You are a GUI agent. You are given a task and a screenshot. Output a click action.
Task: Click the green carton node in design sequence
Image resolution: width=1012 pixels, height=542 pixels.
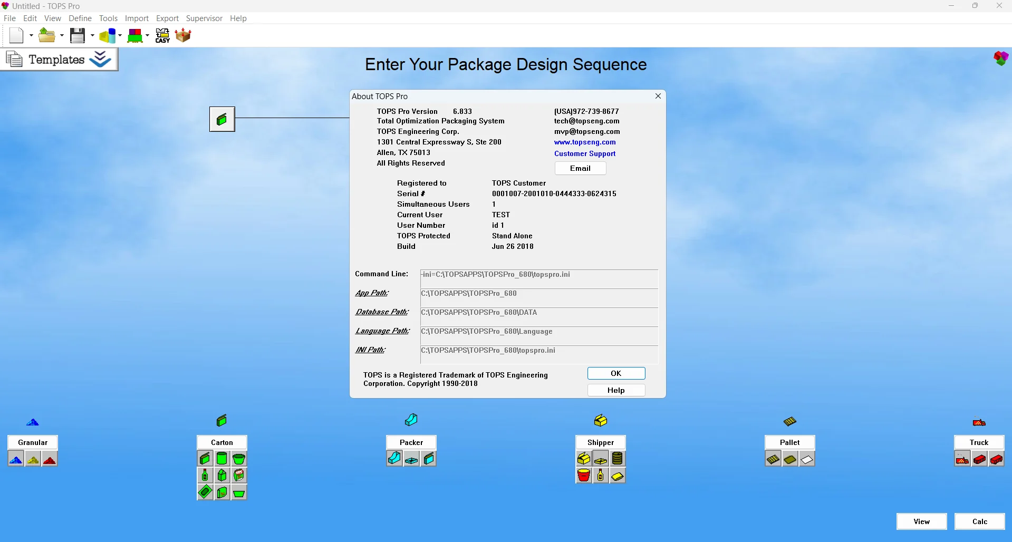point(222,119)
